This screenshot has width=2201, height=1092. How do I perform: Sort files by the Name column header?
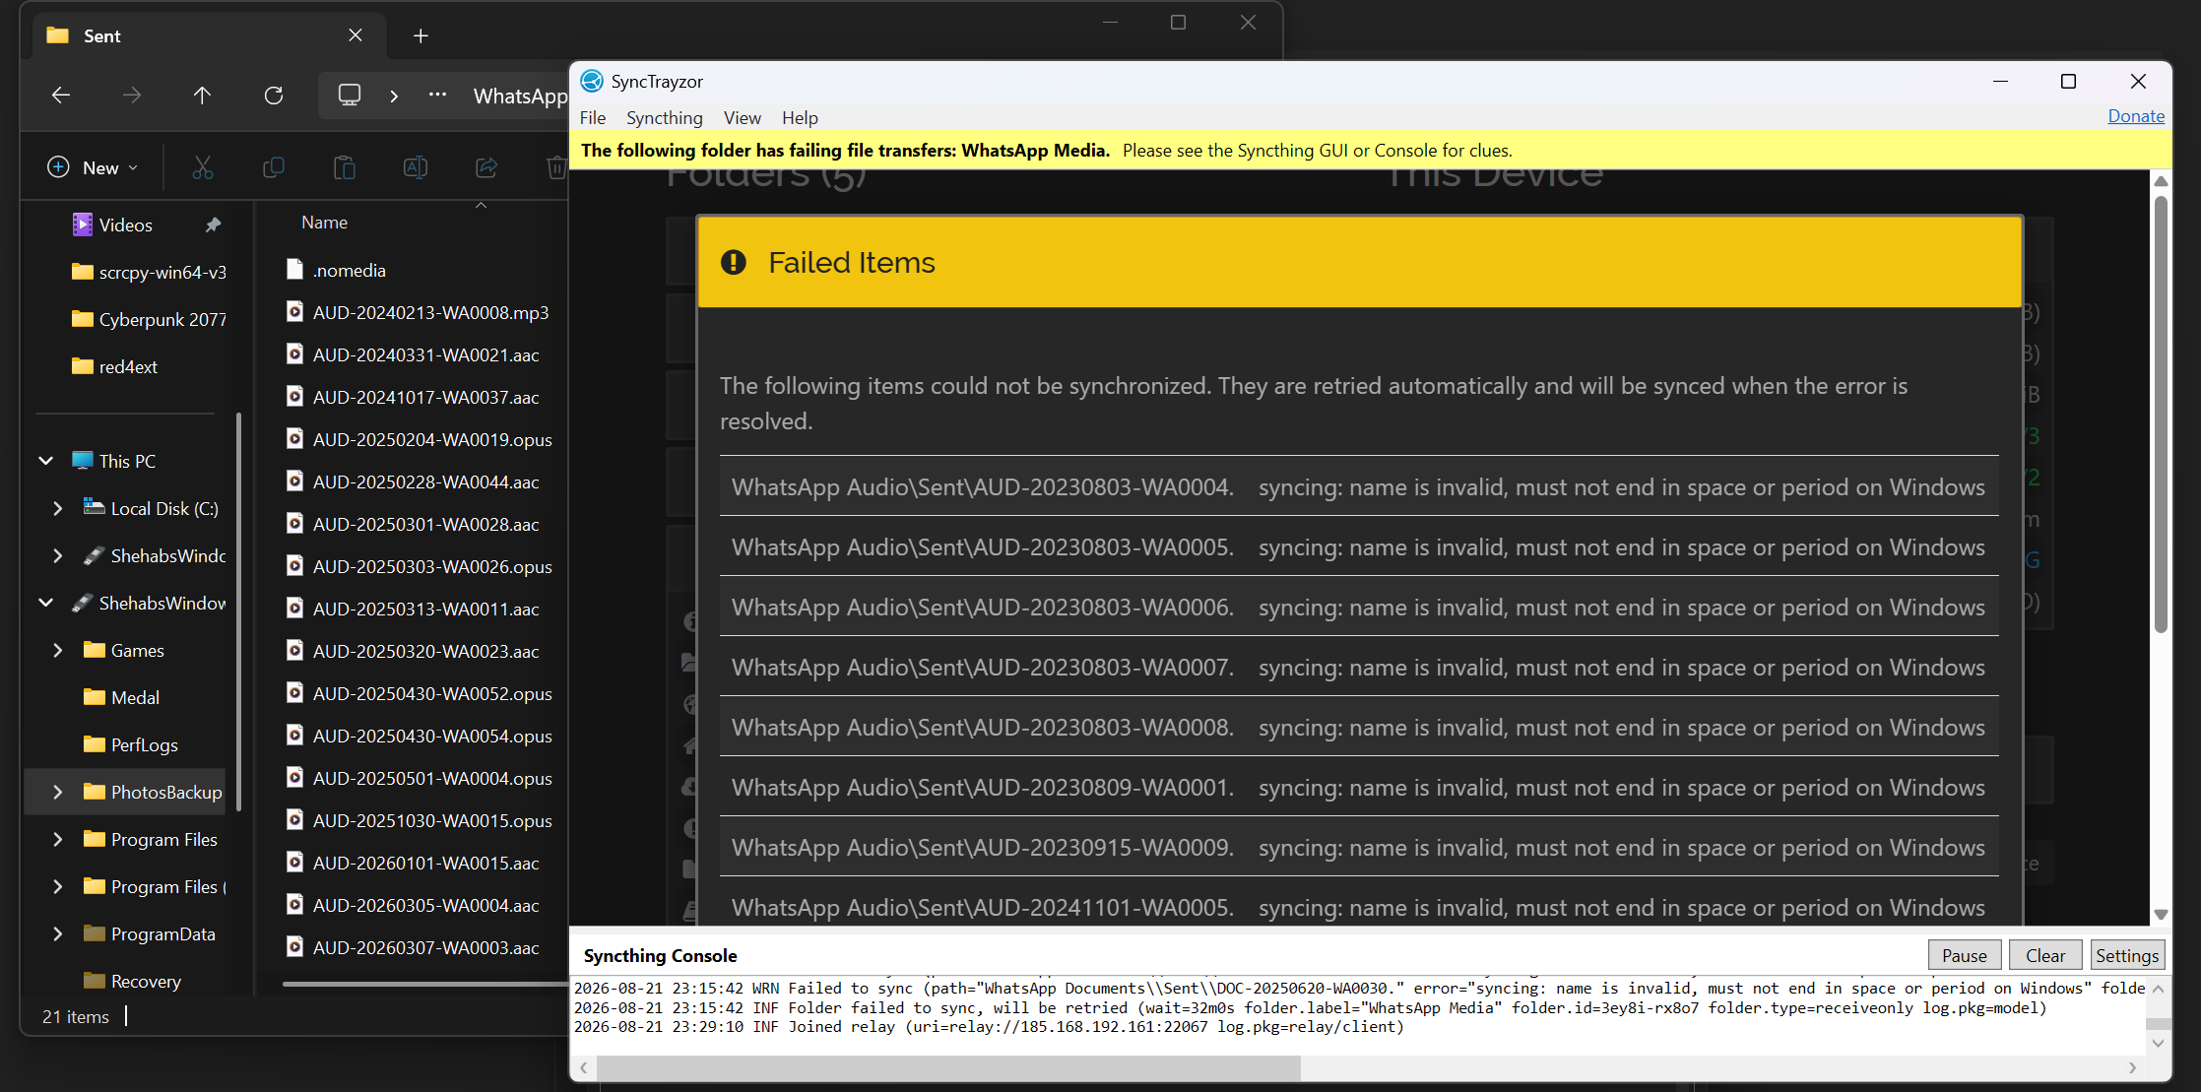pyautogui.click(x=324, y=223)
